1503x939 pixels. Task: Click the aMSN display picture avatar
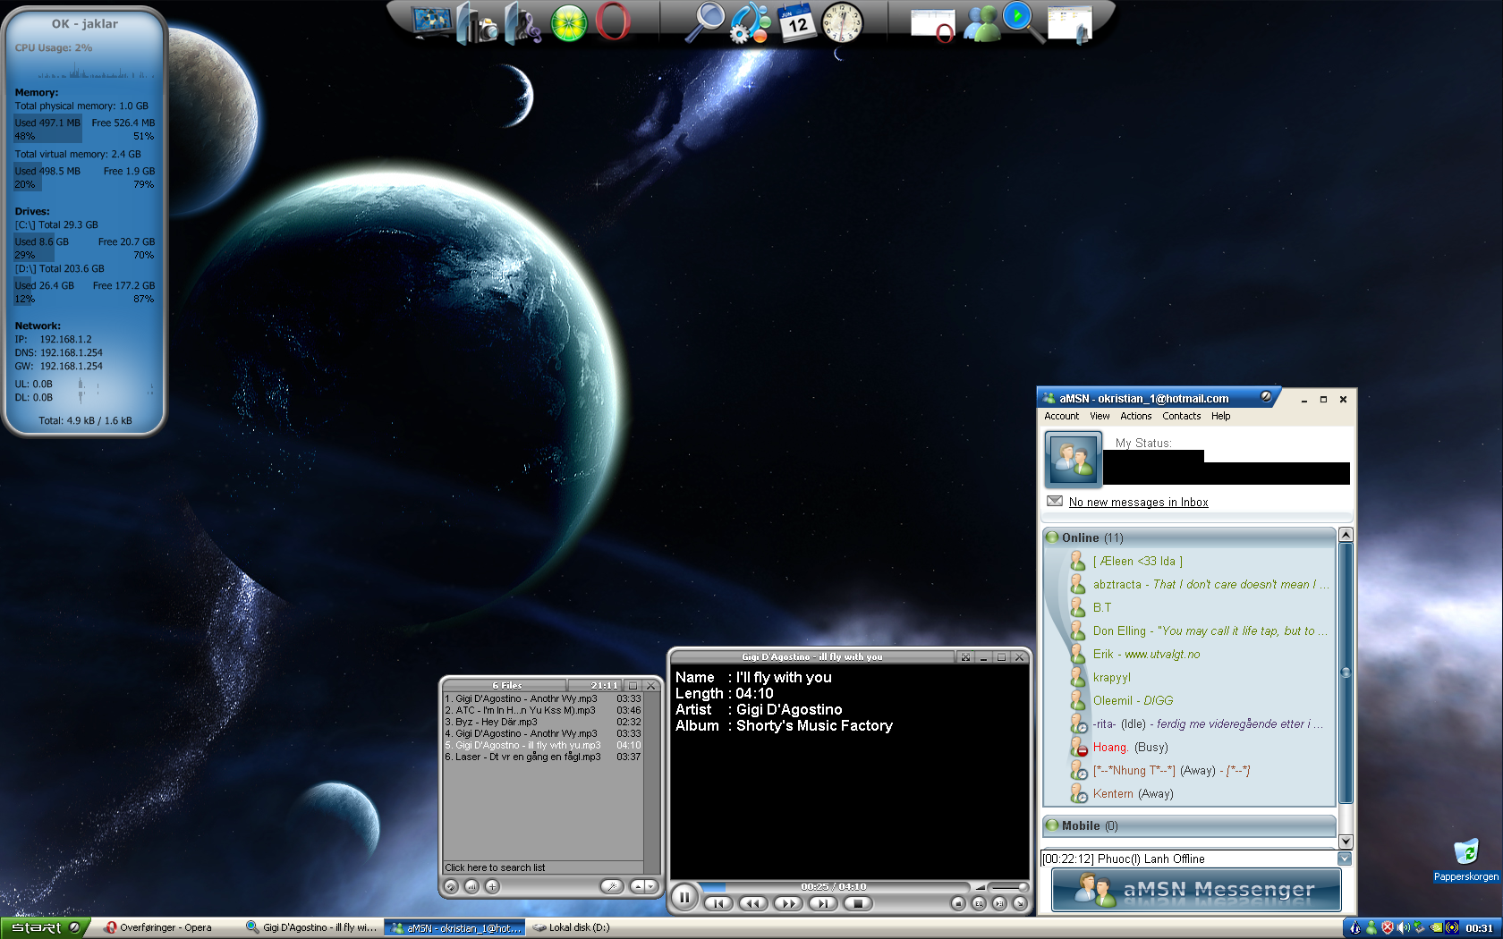pos(1074,459)
